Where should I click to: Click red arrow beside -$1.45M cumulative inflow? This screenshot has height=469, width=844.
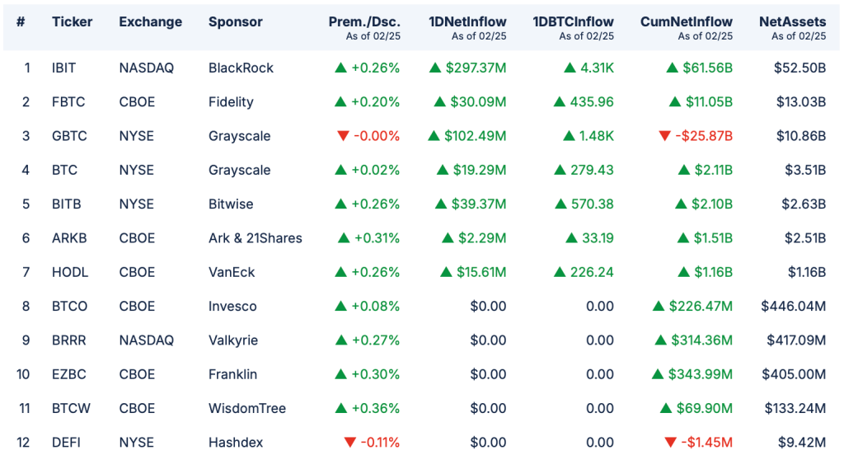(x=670, y=443)
